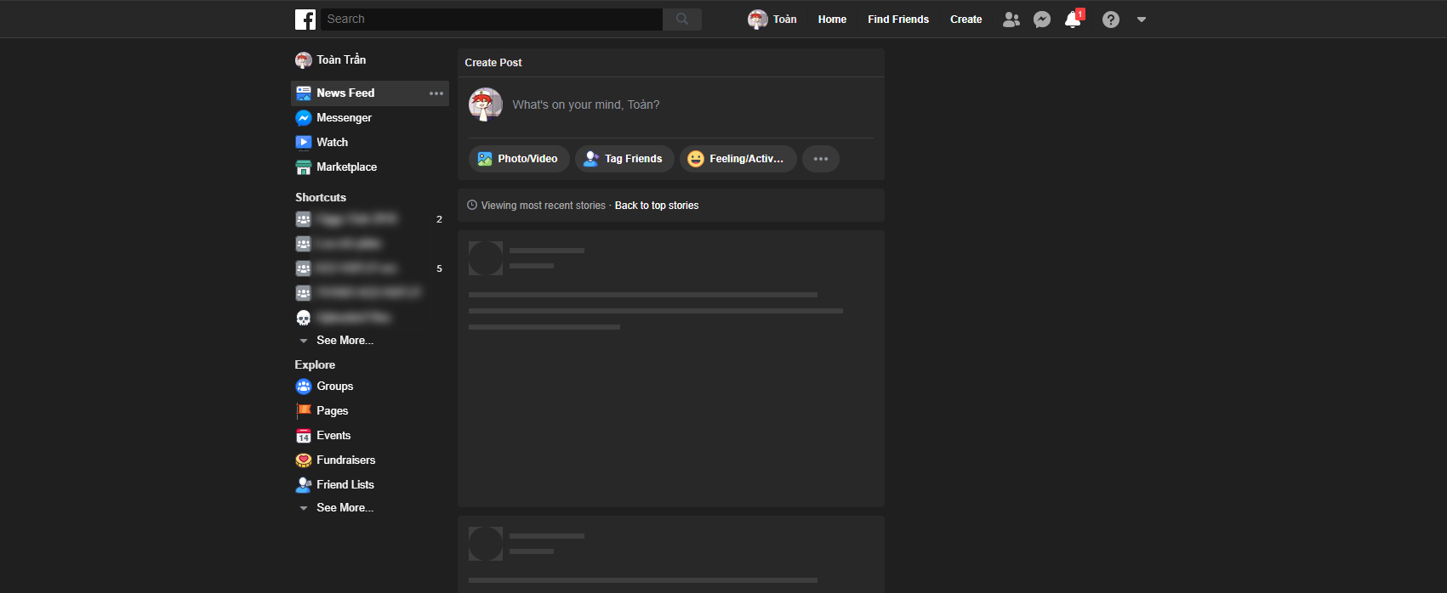Open Events in Explore section
Image resolution: width=1447 pixels, height=593 pixels.
pyautogui.click(x=333, y=436)
